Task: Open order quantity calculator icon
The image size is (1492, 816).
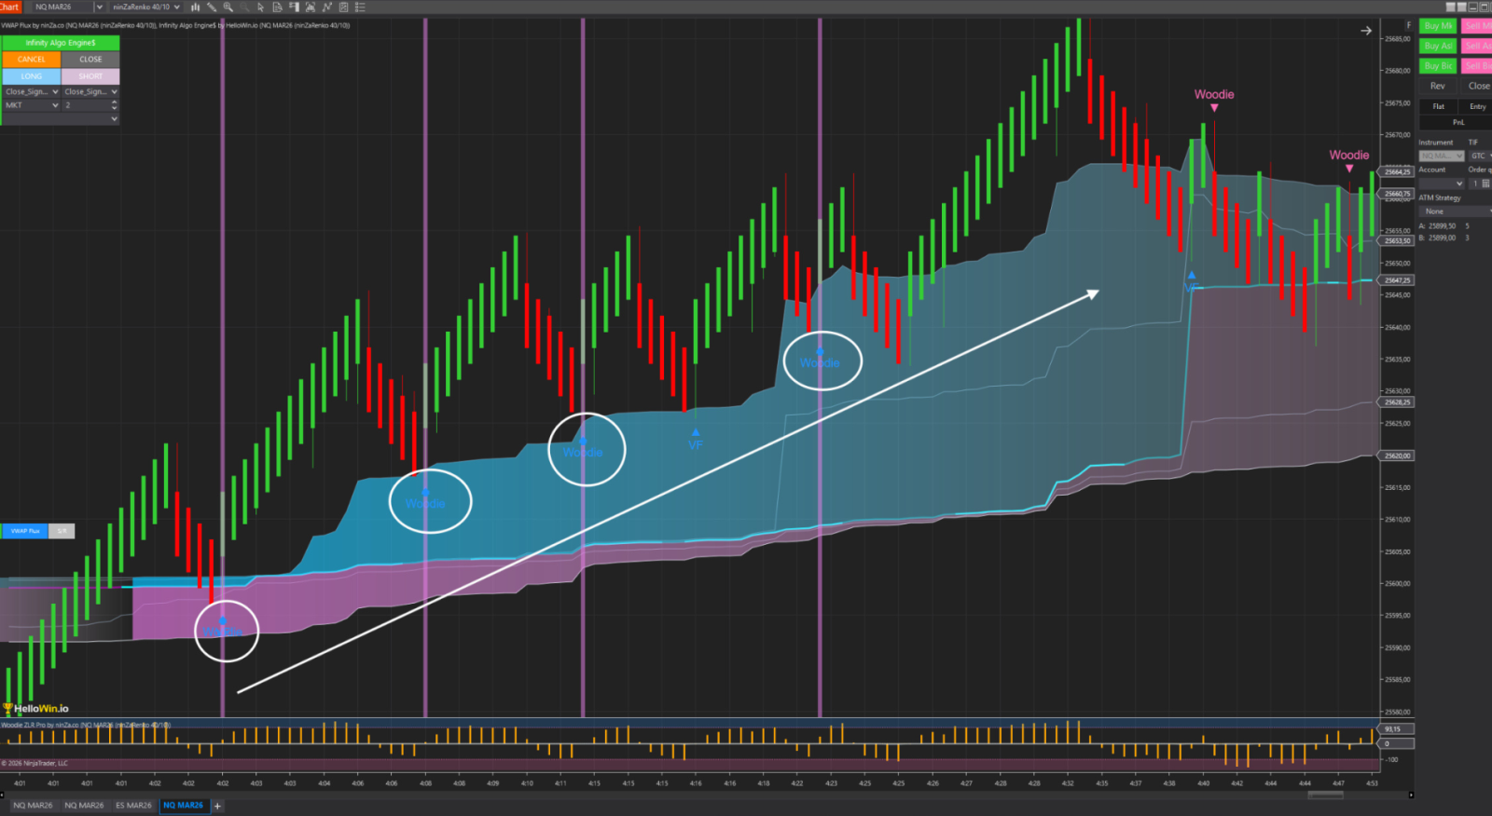Action: [1485, 184]
